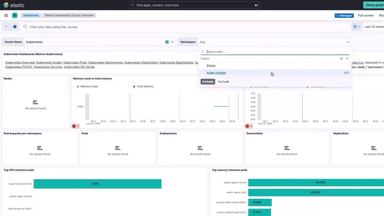Image resolution: width=384 pixels, height=216 pixels.
Task: Open the Kubernetes Nodes dashboard link
Action: pyautogui.click(x=49, y=62)
